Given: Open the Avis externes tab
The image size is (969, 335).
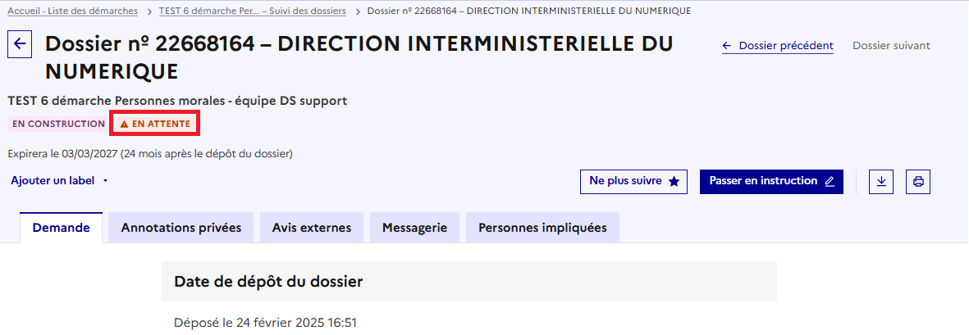Looking at the screenshot, I should tap(312, 228).
